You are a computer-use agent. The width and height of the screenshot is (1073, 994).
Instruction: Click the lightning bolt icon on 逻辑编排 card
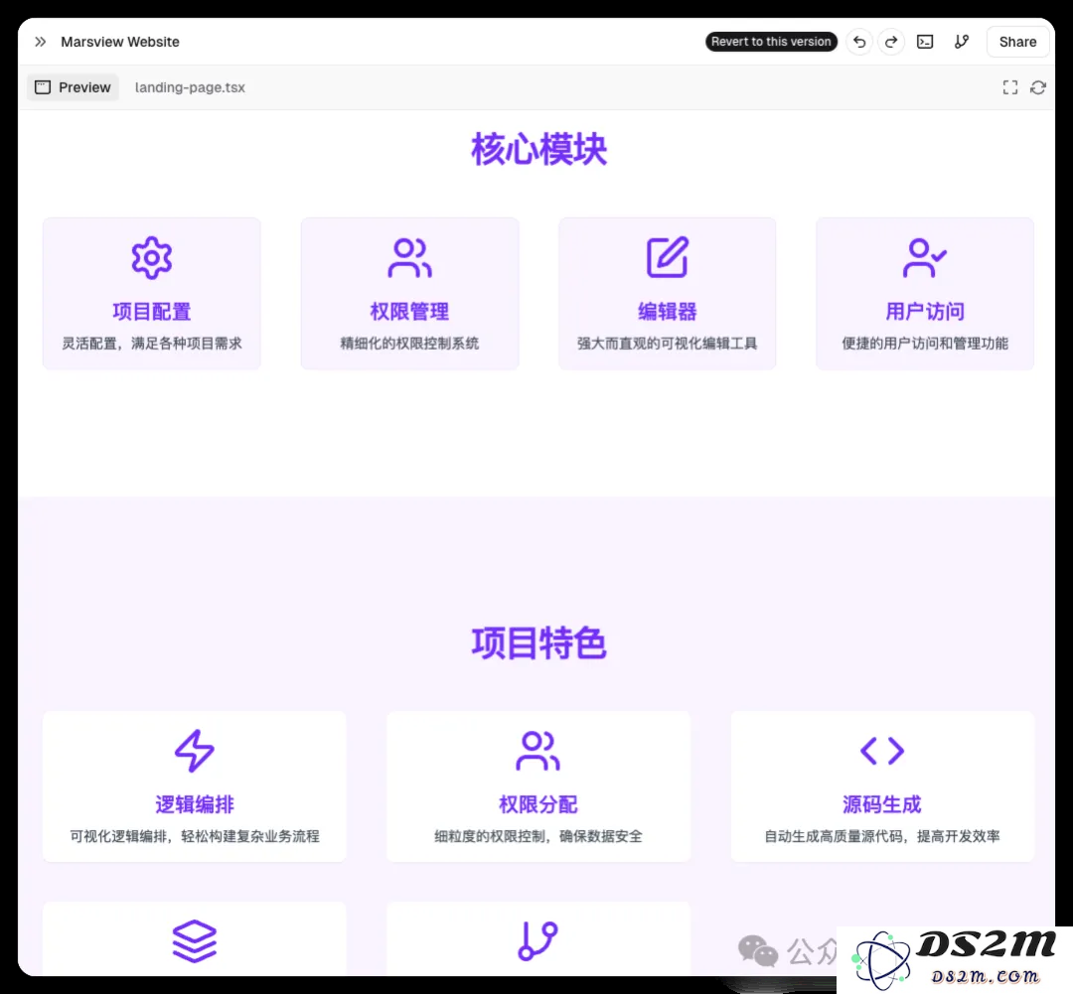click(195, 751)
